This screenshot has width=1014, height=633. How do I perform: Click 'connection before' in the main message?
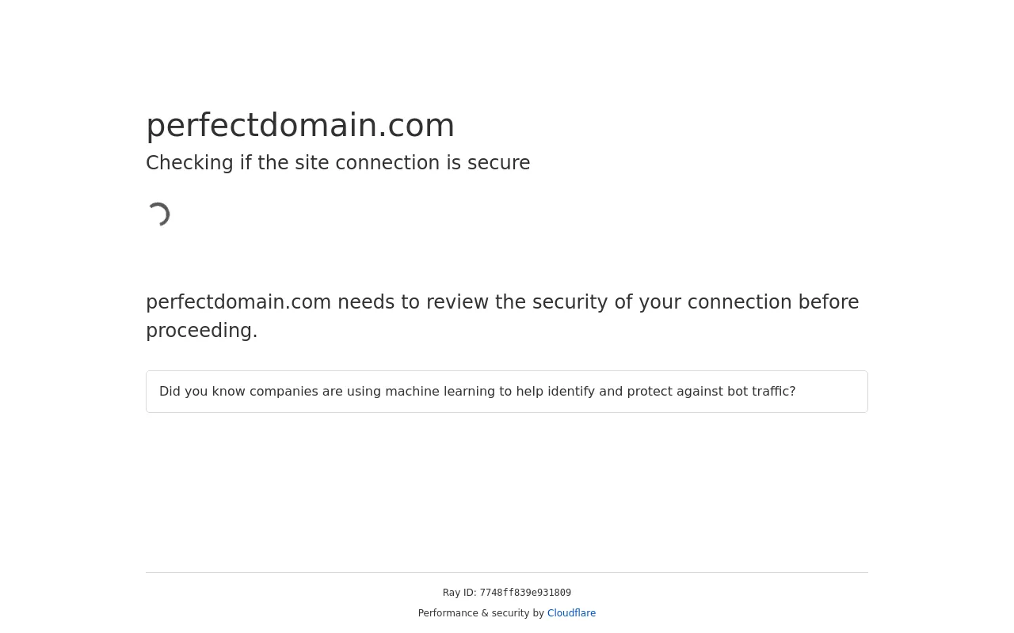tap(773, 302)
